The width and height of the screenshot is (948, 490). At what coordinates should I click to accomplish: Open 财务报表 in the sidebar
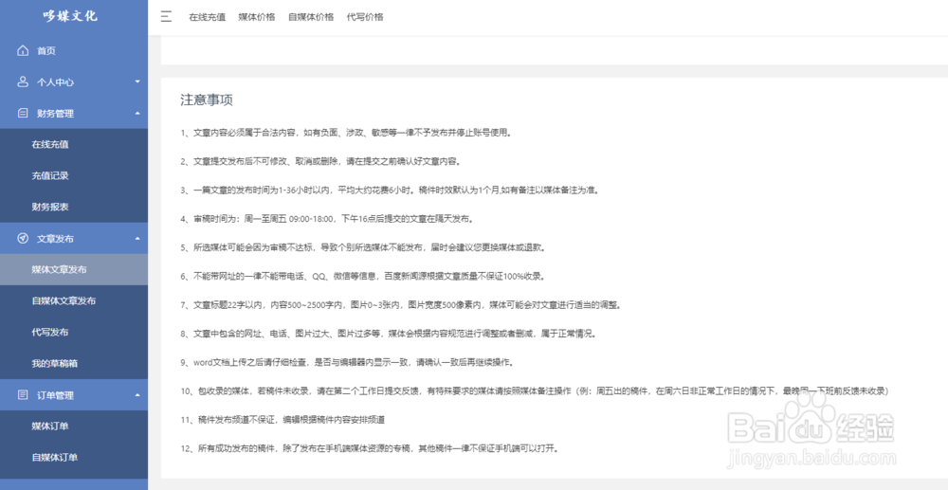(74, 208)
